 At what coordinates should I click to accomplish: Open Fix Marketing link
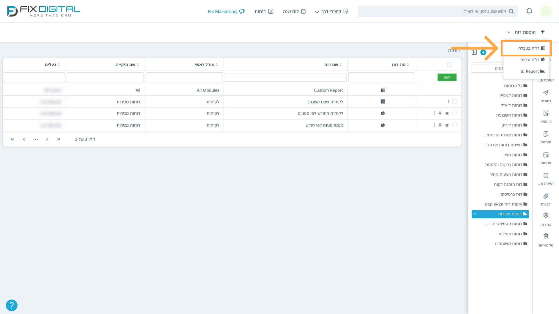226,11
